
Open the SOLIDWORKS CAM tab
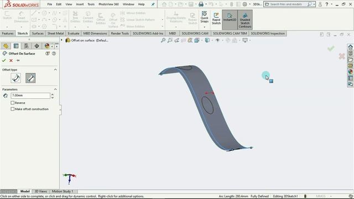click(x=195, y=33)
